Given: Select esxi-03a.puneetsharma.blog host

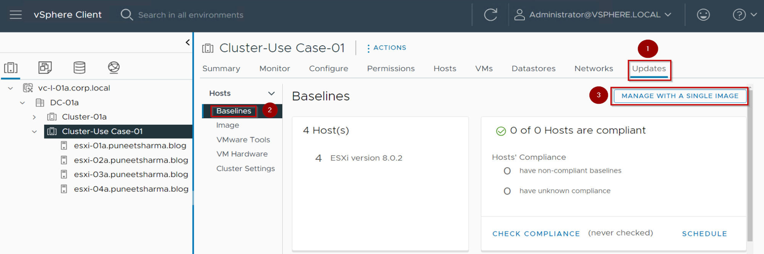Looking at the screenshot, I should pos(131,175).
